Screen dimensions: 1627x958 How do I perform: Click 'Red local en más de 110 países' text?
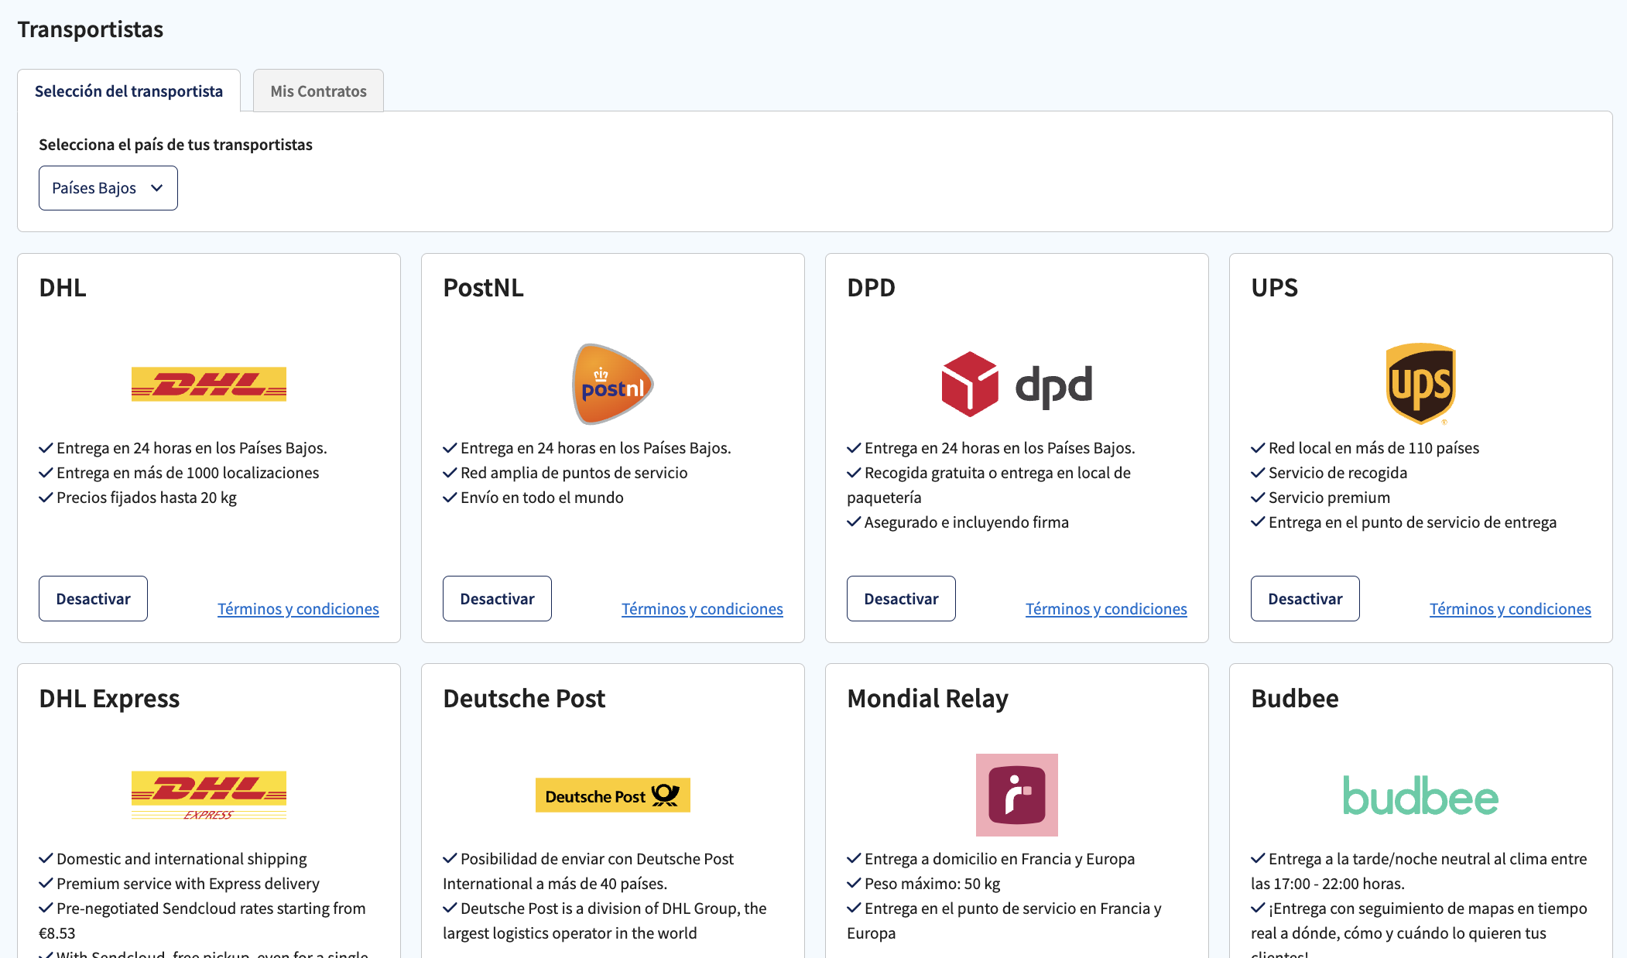(x=1374, y=448)
